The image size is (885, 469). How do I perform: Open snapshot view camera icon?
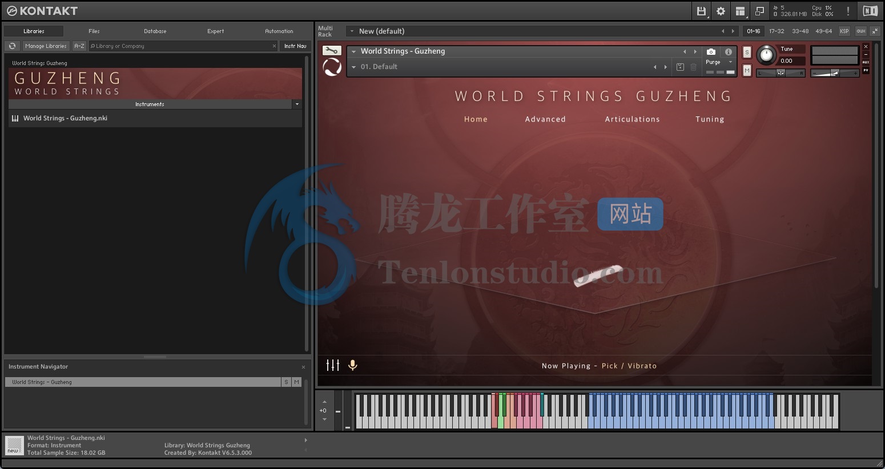pos(711,52)
